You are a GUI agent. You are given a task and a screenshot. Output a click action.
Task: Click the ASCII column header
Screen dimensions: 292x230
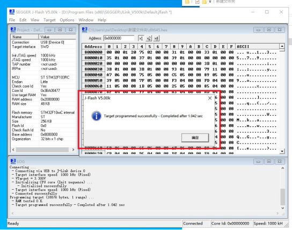point(257,47)
